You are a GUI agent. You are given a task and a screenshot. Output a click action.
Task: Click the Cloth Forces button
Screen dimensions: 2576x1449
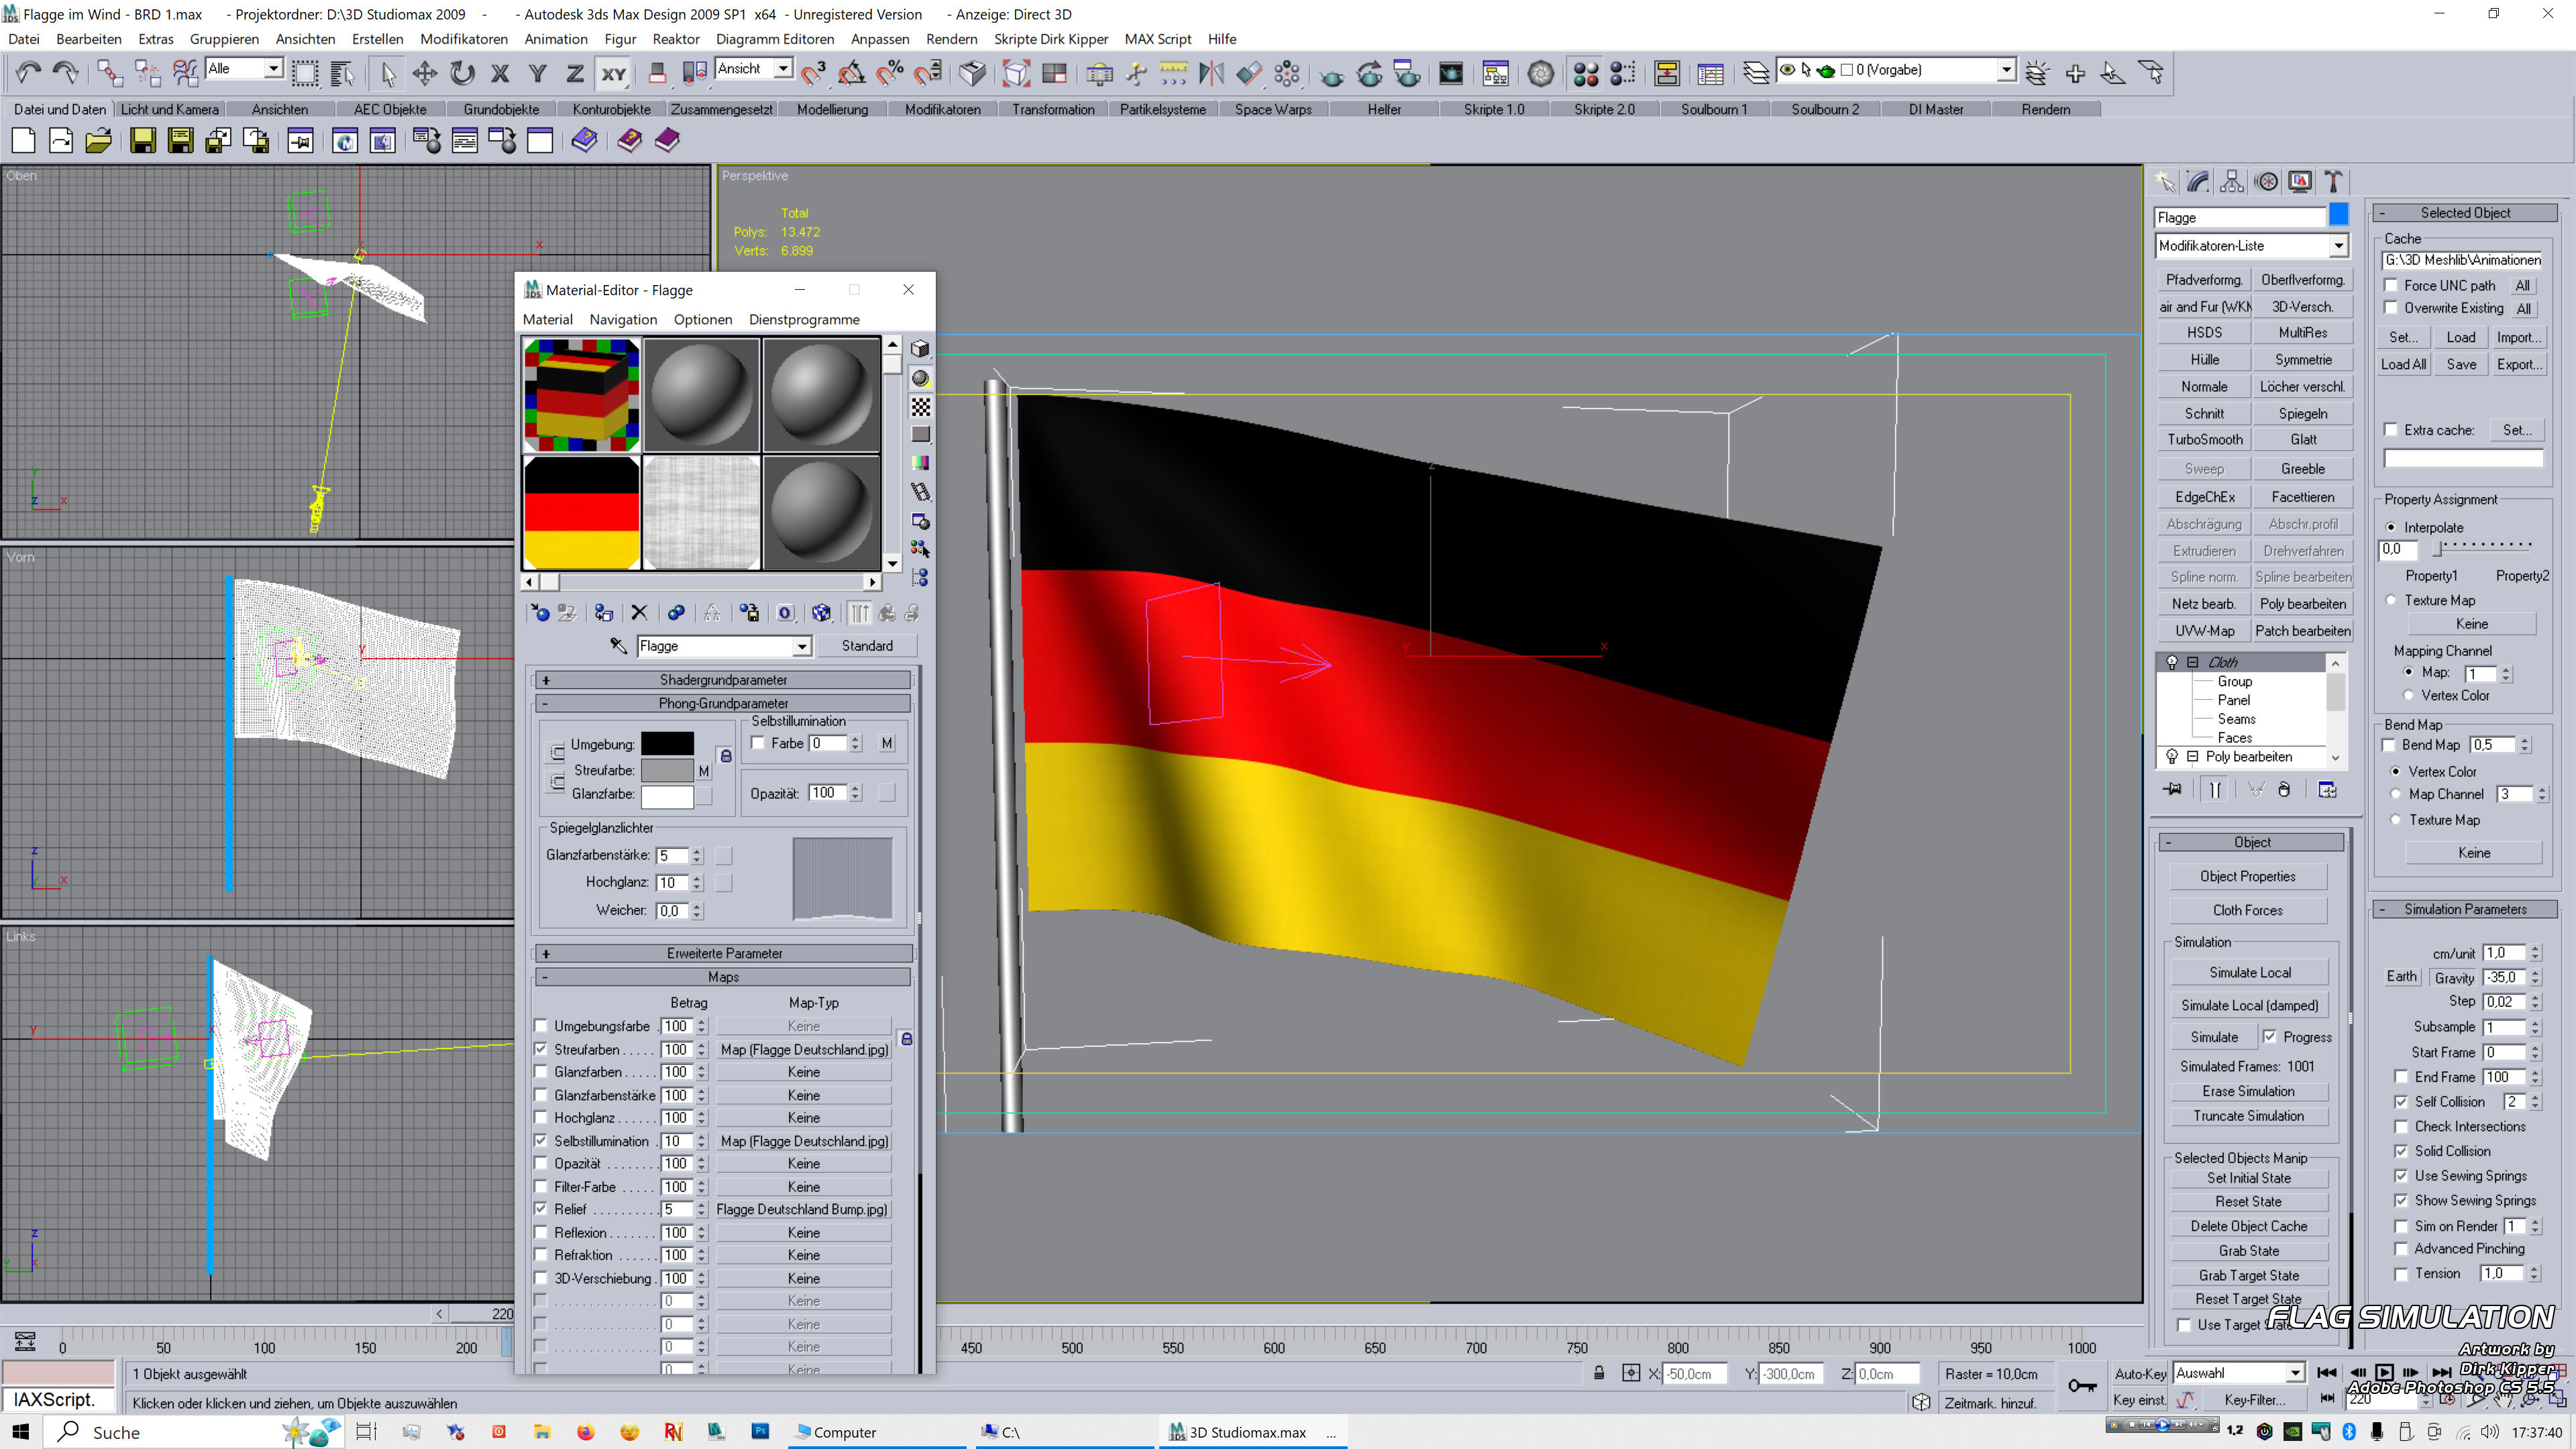pyautogui.click(x=2248, y=910)
